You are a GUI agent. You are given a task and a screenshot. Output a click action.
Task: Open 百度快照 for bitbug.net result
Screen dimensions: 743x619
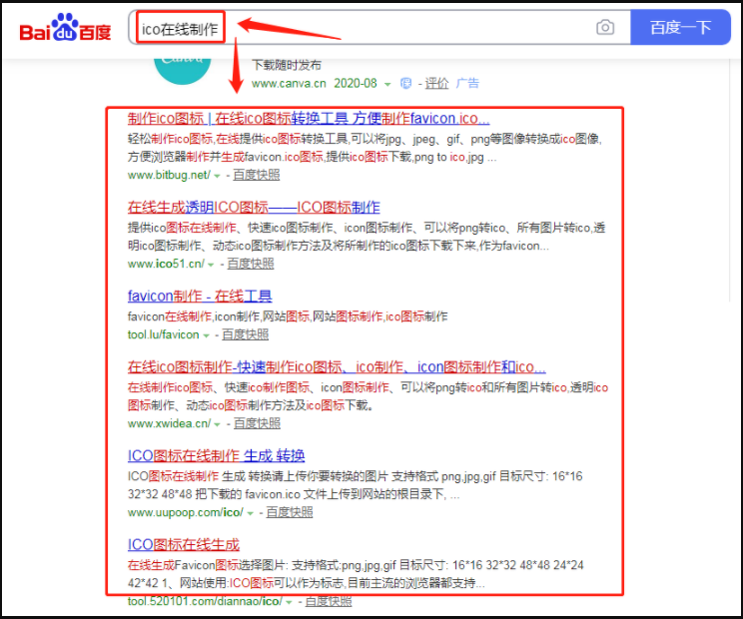[x=257, y=175]
